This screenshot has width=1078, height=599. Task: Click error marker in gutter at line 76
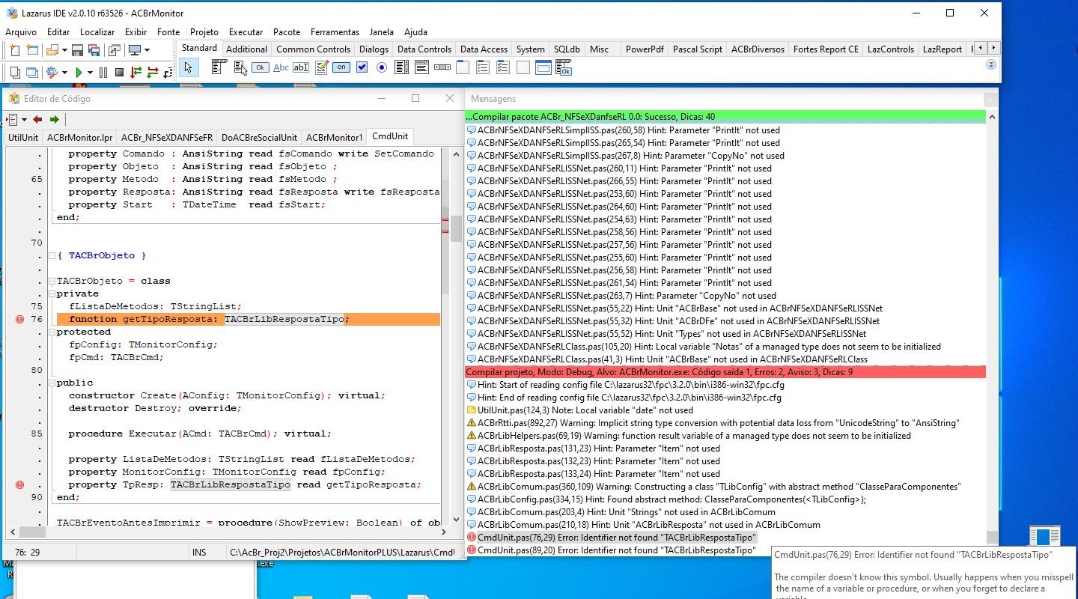pyautogui.click(x=19, y=320)
